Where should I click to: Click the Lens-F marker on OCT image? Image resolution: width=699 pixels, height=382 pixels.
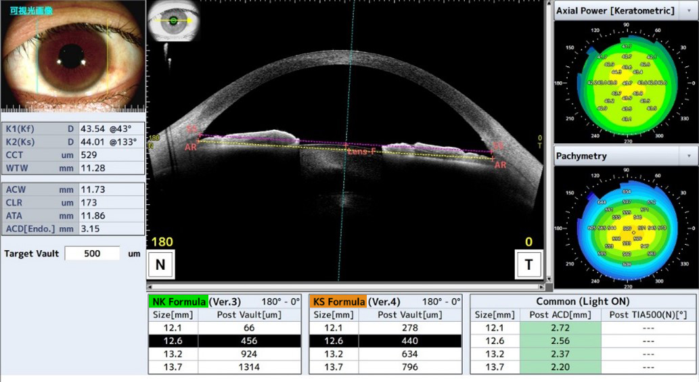click(x=361, y=151)
